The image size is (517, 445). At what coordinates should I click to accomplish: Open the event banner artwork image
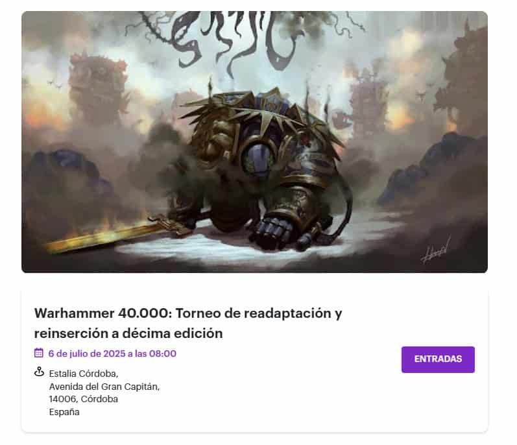(254, 142)
